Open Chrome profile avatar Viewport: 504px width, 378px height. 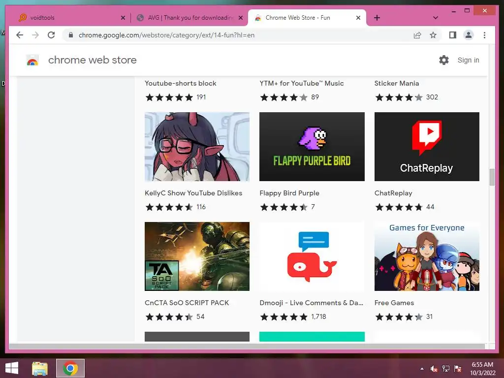469,35
